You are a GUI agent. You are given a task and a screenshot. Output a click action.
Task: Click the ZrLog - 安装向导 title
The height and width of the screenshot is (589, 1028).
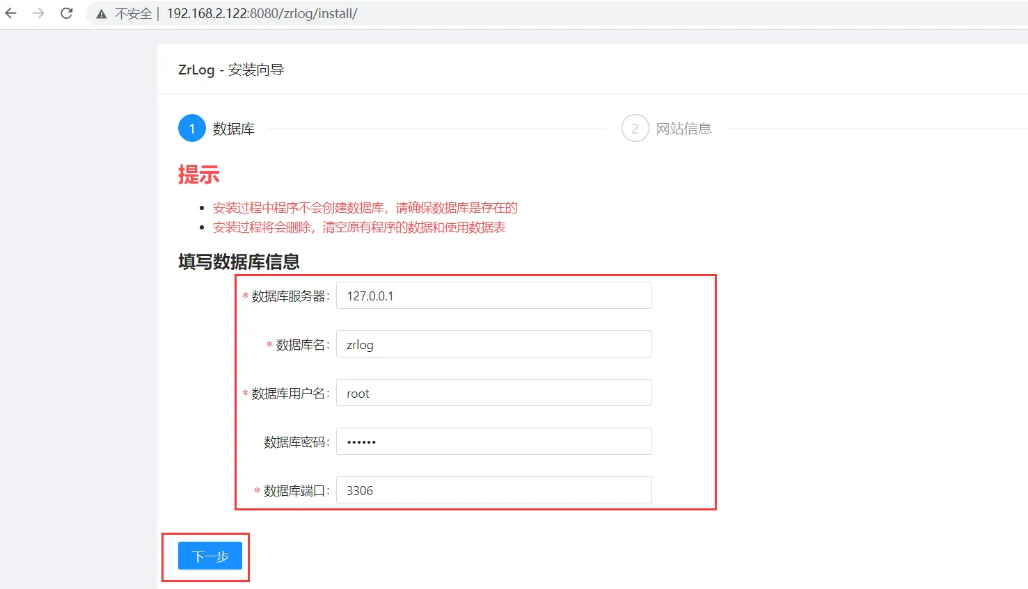[x=231, y=70]
